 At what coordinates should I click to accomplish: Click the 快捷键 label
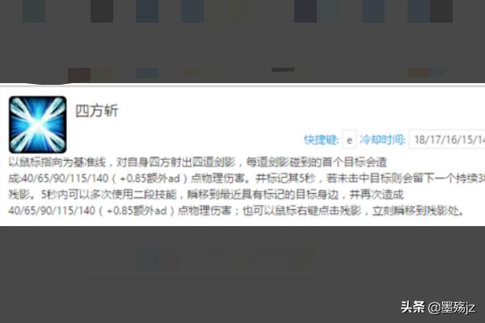pos(321,140)
